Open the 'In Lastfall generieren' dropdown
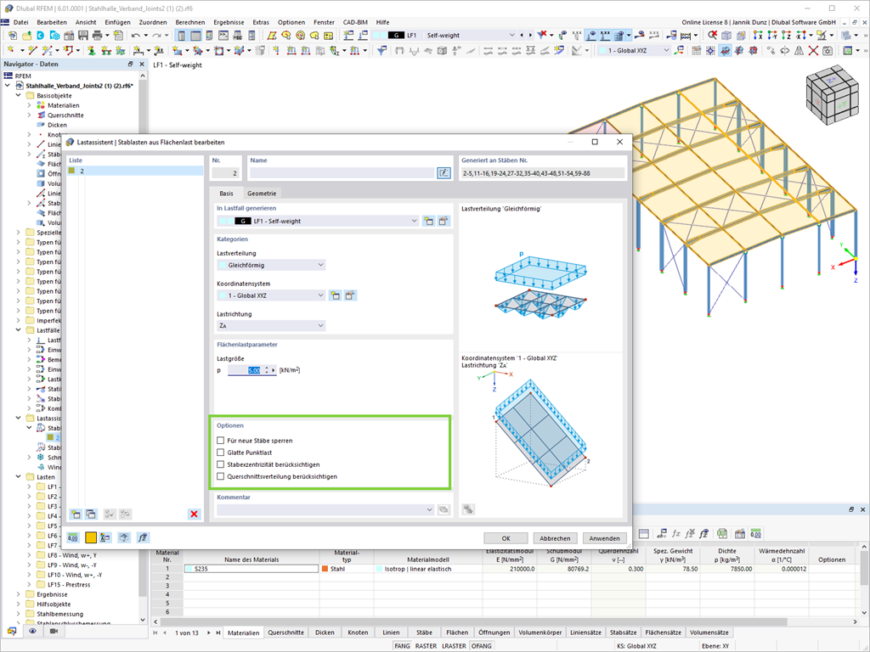Screen dimensions: 870x652 tap(319, 222)
